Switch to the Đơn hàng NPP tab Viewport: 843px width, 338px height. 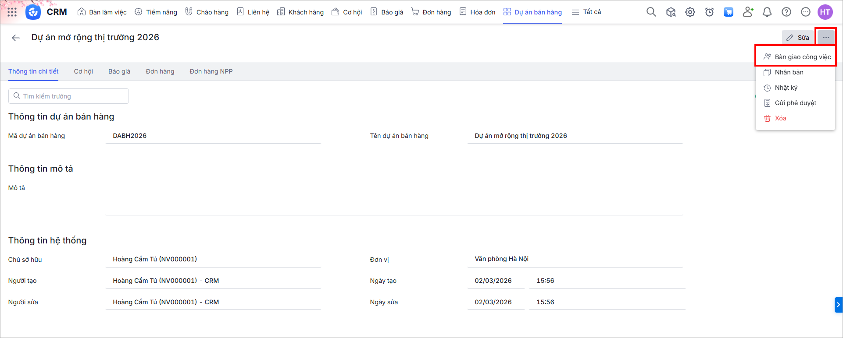click(x=211, y=71)
